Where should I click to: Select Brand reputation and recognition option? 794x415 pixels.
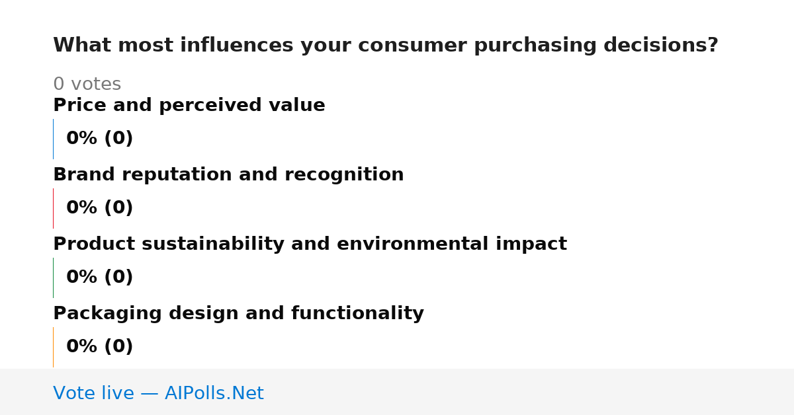coord(228,175)
